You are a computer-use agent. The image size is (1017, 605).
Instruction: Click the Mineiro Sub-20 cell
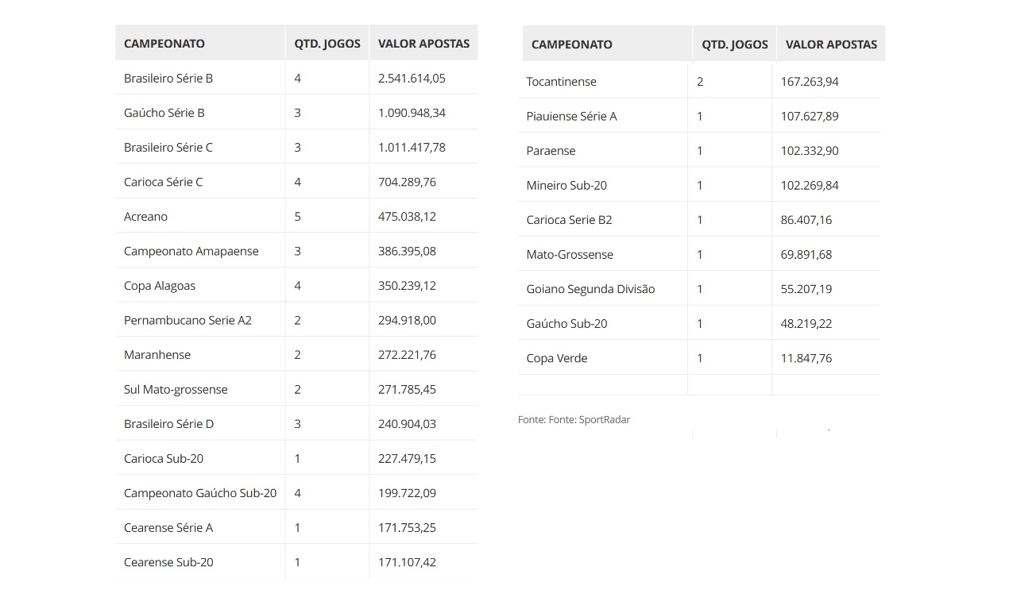(x=567, y=185)
